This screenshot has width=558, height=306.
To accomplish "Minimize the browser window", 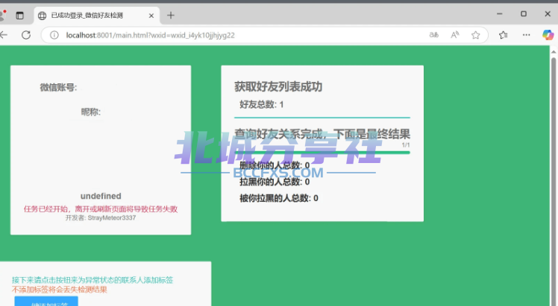I will point(500,14).
